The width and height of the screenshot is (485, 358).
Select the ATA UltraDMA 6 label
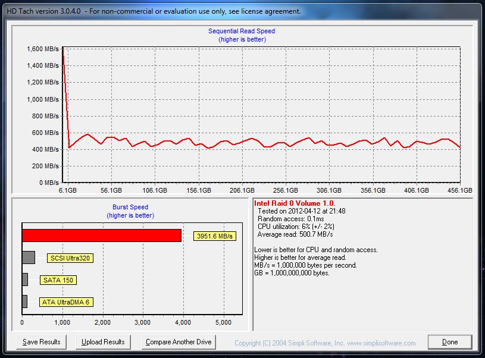[66, 302]
